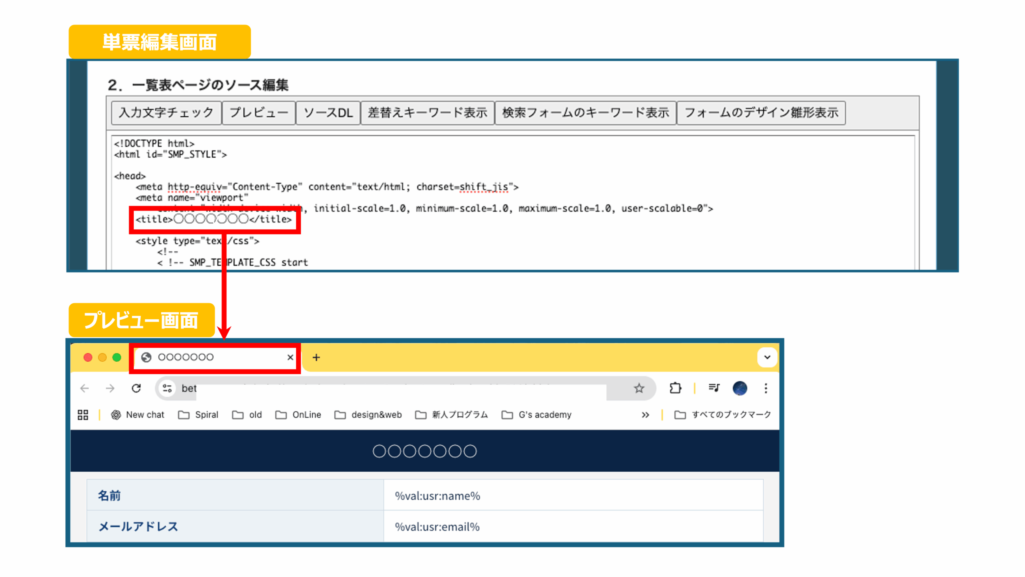Open the New chat bookmark
Screen dimensions: 1025x577
(137, 415)
